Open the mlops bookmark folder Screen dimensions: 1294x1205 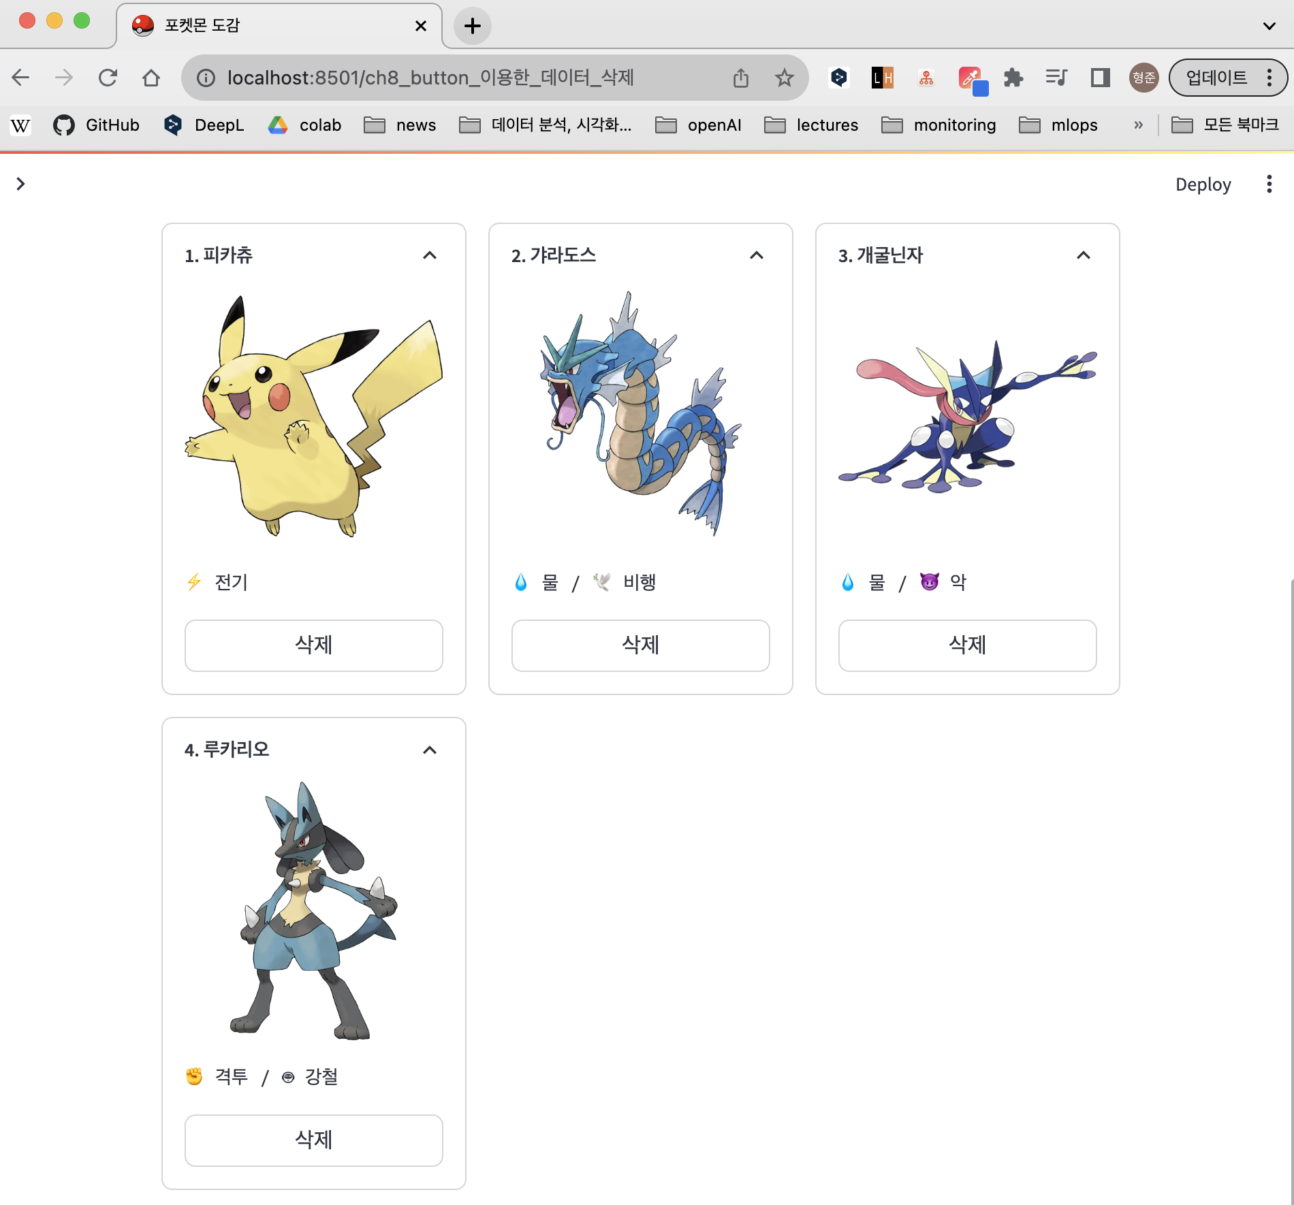1058,125
